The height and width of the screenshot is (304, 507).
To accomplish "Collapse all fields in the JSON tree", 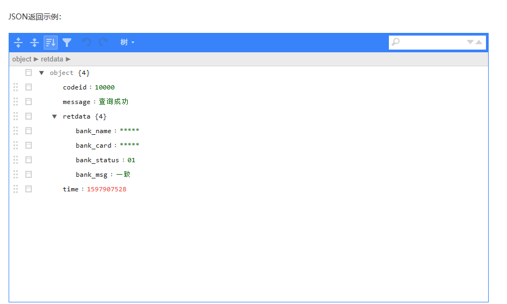I will point(35,43).
